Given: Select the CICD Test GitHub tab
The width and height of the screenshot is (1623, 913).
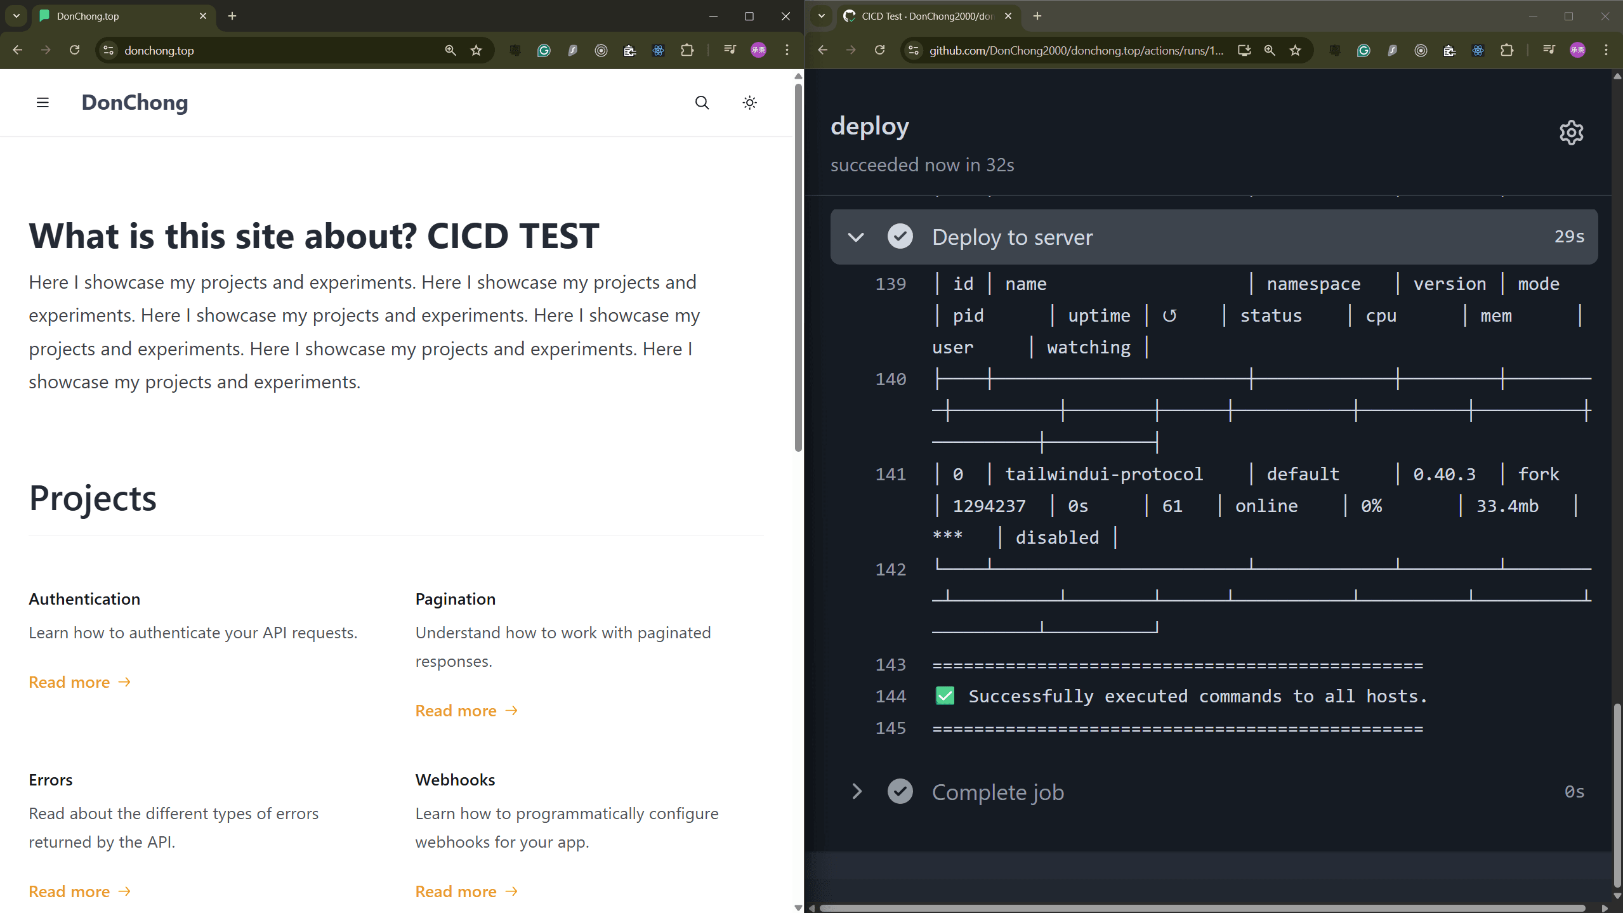Looking at the screenshot, I should 926,16.
